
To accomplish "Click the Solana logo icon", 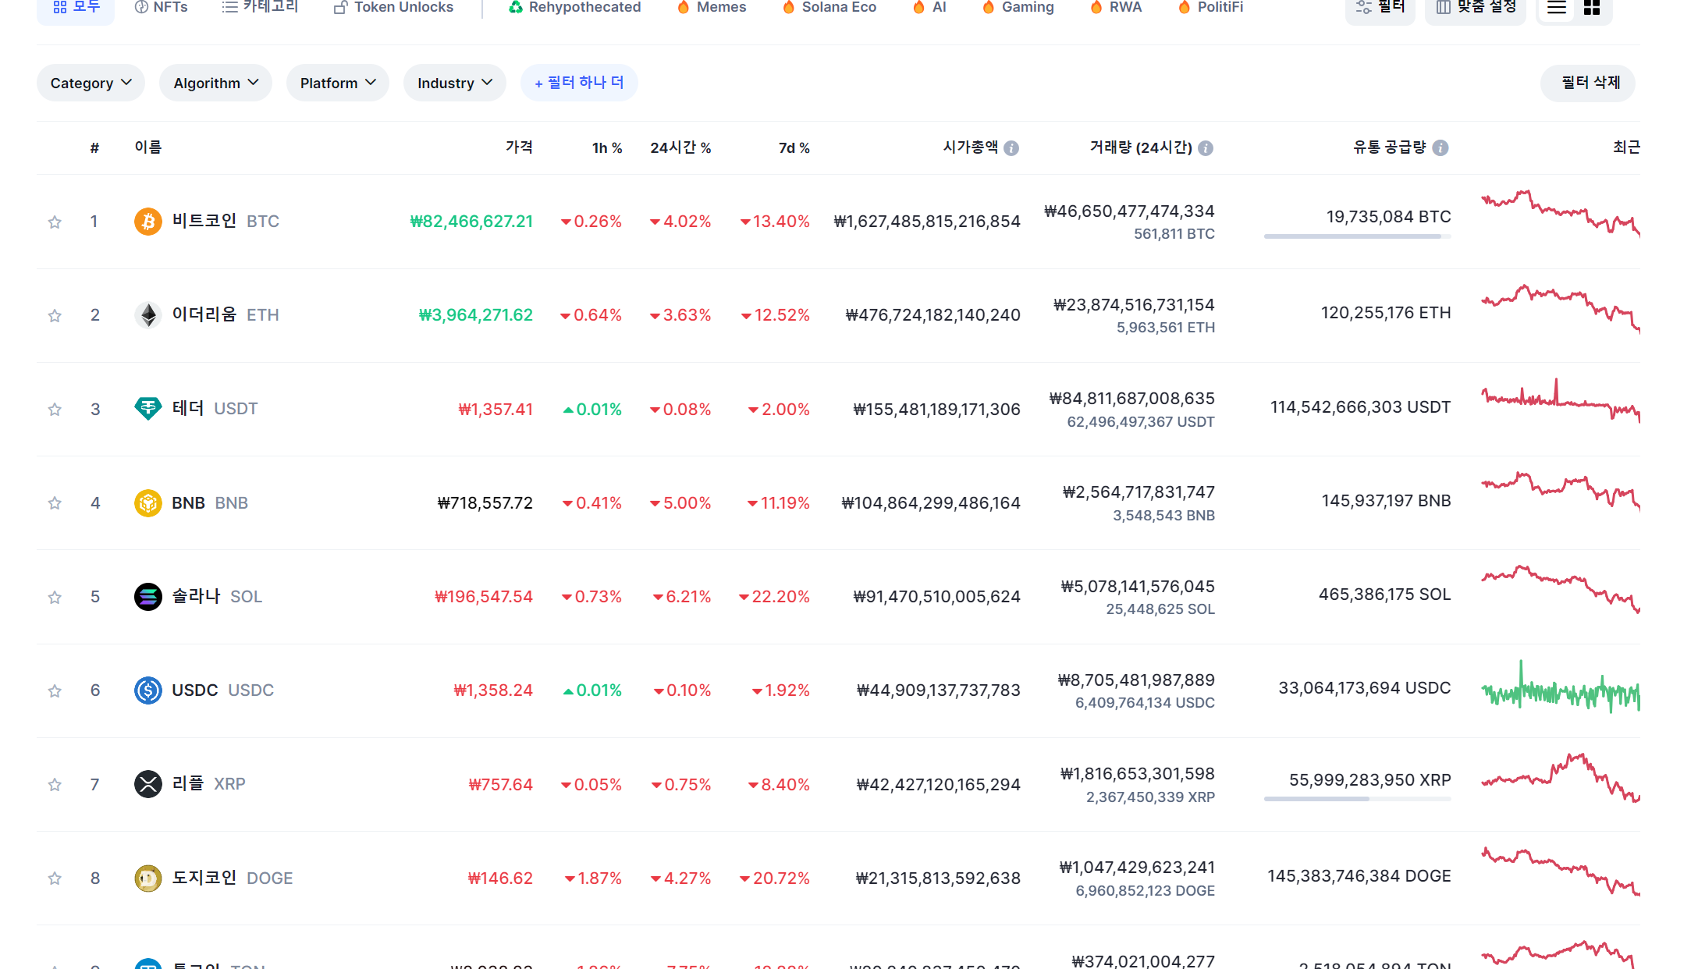I will (x=147, y=597).
